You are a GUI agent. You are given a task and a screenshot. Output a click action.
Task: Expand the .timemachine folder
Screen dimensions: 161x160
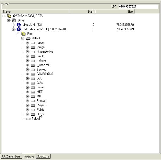(27, 52)
